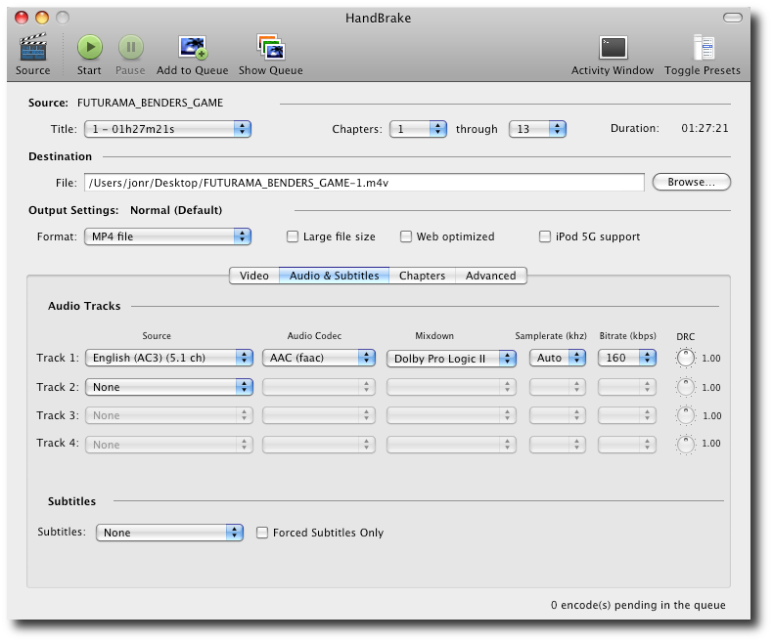Open Track 1 Audio Codec AAC (faac) dropdown
The image size is (773, 642).
(x=318, y=358)
